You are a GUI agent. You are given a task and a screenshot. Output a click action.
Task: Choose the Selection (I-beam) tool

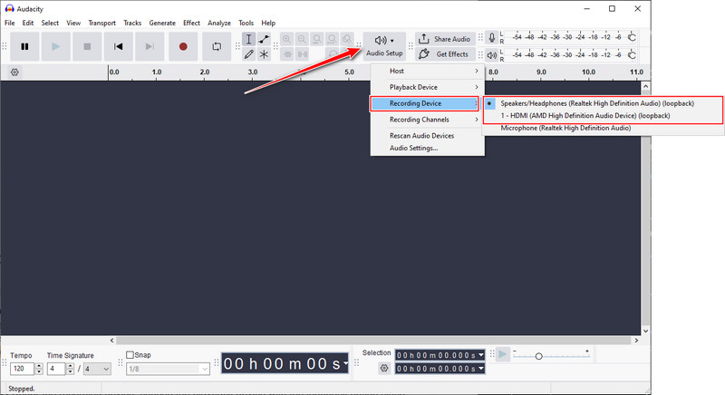[248, 39]
